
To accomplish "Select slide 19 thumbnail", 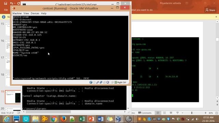I will (13, 97).
